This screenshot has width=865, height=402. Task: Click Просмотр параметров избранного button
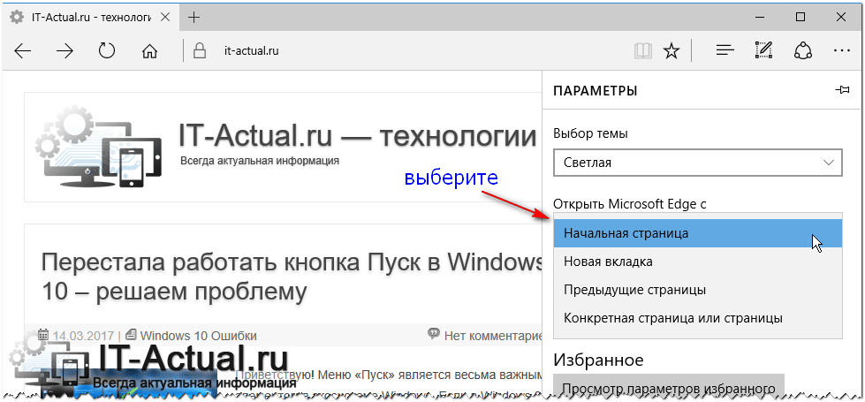(x=668, y=387)
